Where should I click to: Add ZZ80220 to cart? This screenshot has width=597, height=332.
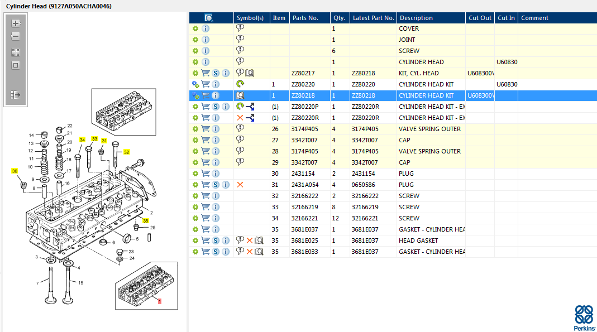[206, 84]
